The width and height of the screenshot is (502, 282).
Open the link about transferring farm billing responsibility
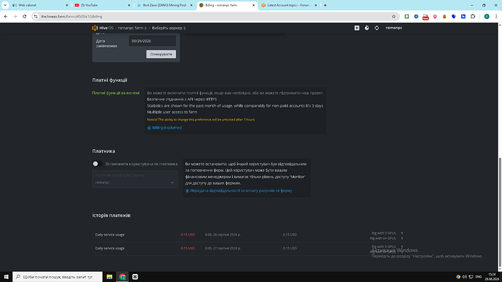[241, 190]
